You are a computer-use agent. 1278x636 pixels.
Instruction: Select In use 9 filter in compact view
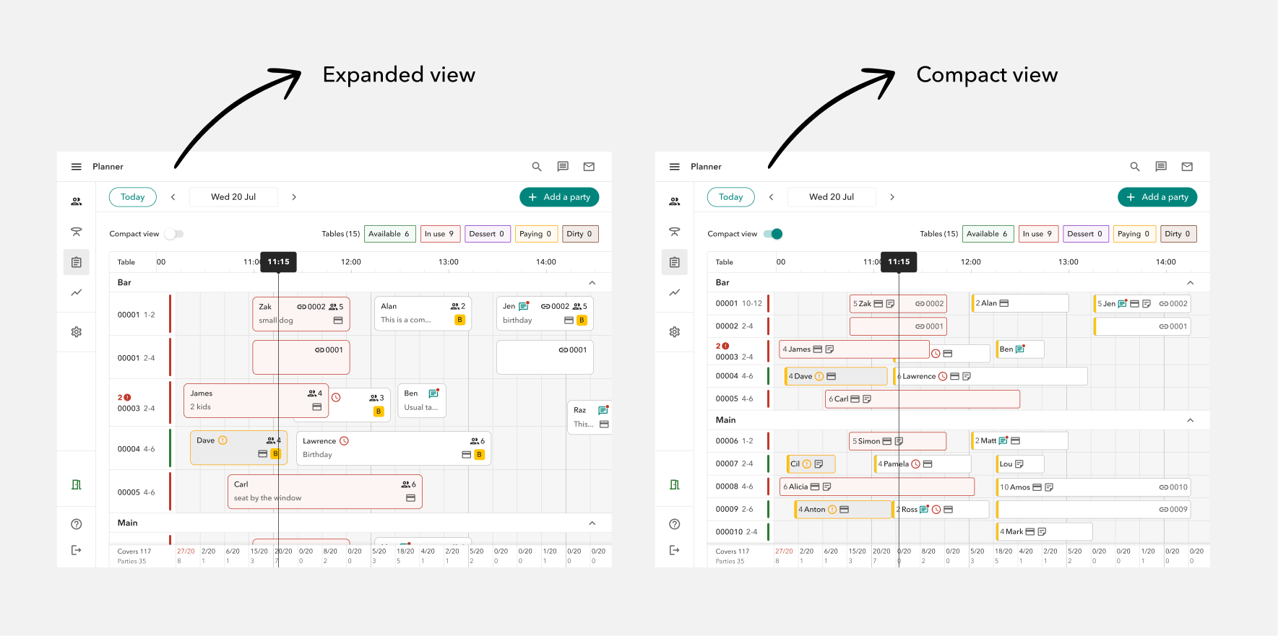click(1037, 234)
